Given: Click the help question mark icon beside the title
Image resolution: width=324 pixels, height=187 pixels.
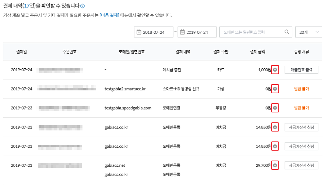Looking at the screenshot, I should 82,6.
